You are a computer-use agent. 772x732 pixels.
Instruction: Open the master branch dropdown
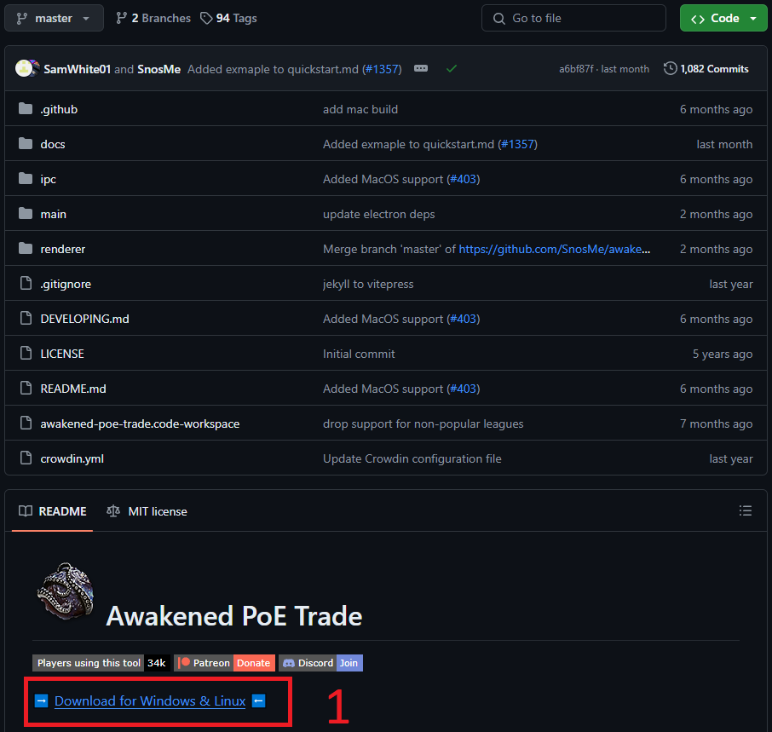(x=55, y=18)
